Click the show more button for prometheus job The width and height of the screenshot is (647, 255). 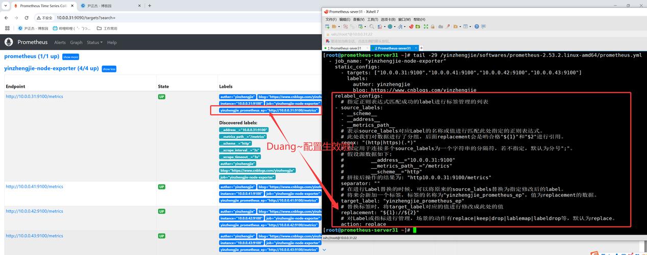click(70, 57)
